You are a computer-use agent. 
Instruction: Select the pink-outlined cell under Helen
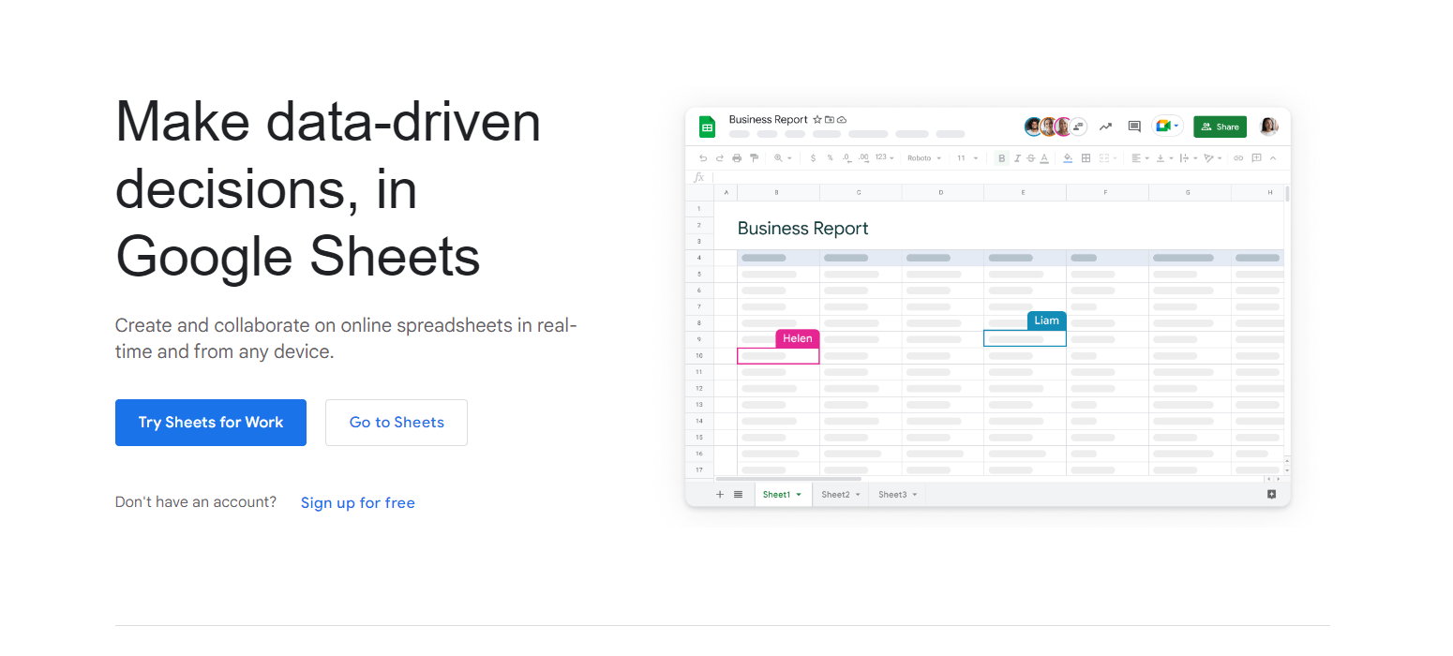tap(778, 356)
